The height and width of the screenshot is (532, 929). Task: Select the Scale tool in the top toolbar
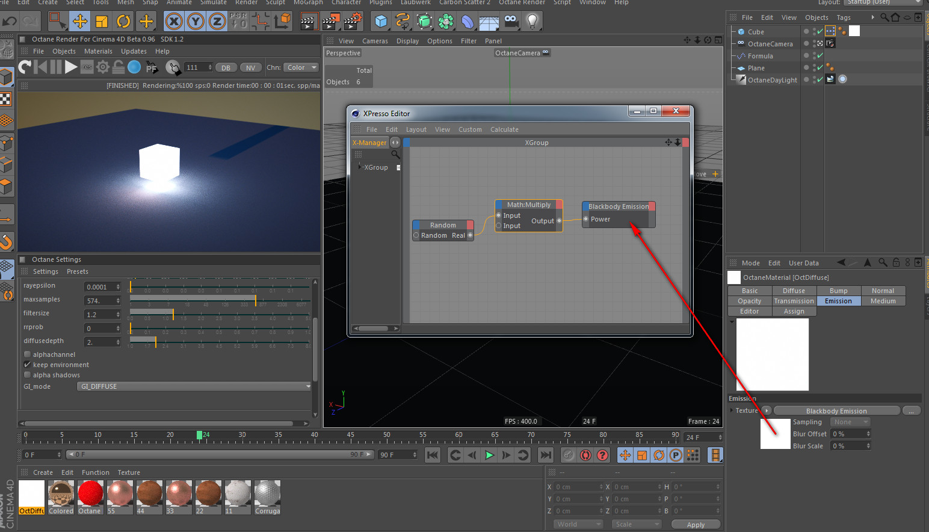[102, 22]
